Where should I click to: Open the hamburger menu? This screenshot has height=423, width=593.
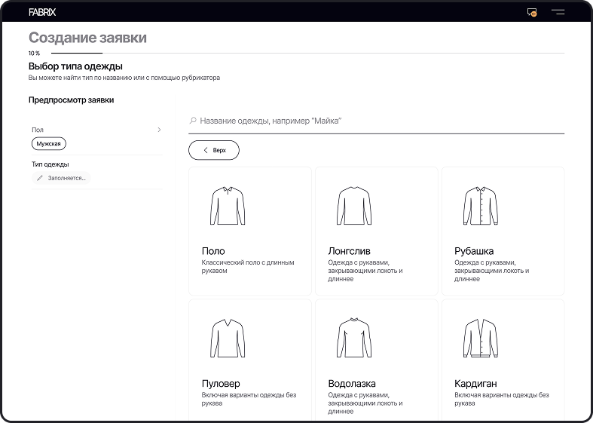point(558,12)
